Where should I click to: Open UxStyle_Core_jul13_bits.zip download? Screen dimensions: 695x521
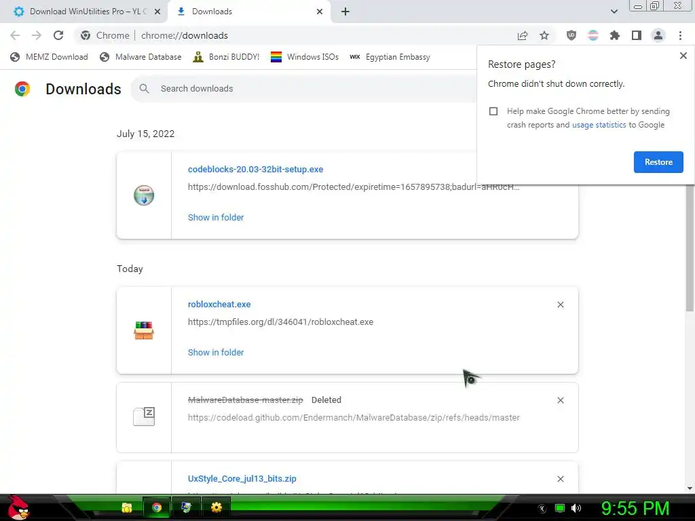coord(242,478)
